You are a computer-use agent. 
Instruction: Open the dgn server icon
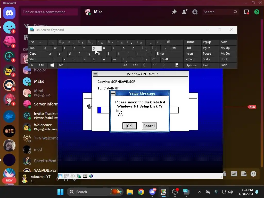click(x=9, y=116)
